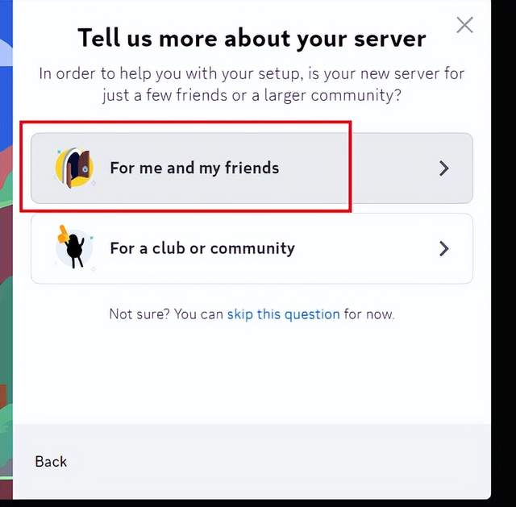Close the server setup dialog with X

pos(464,25)
